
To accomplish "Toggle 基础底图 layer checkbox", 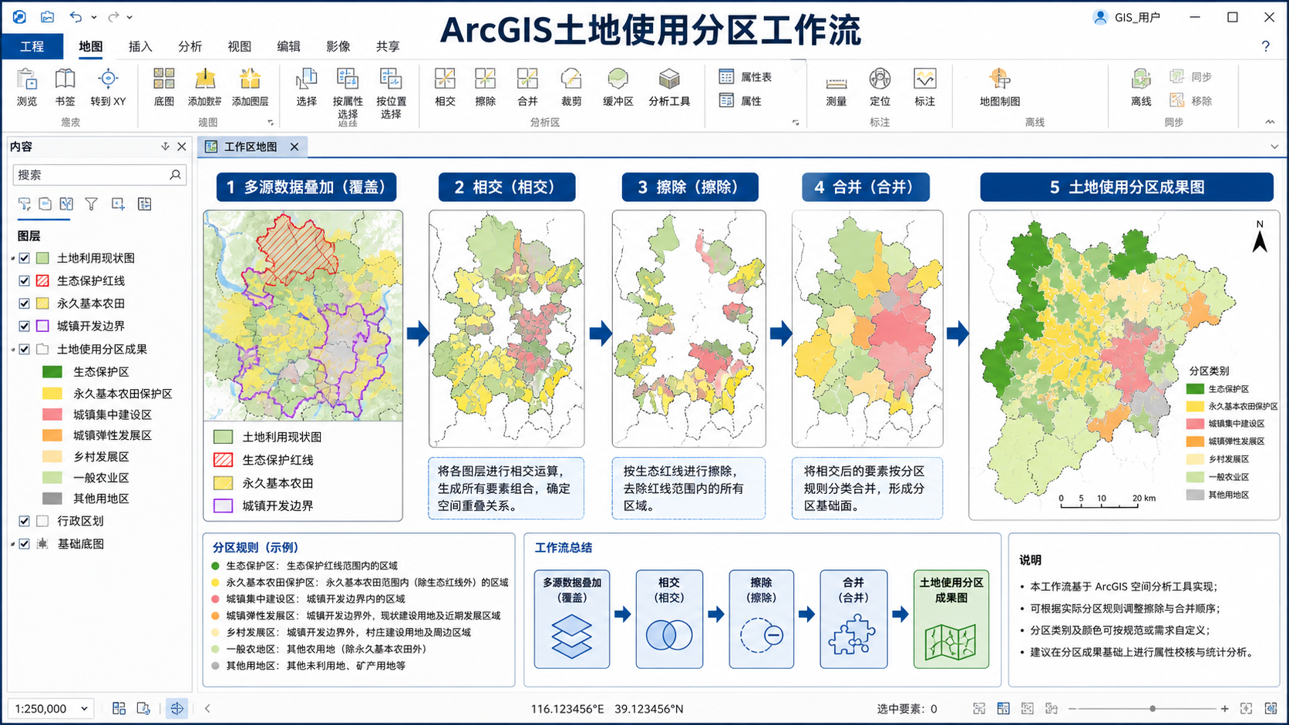I will click(25, 544).
